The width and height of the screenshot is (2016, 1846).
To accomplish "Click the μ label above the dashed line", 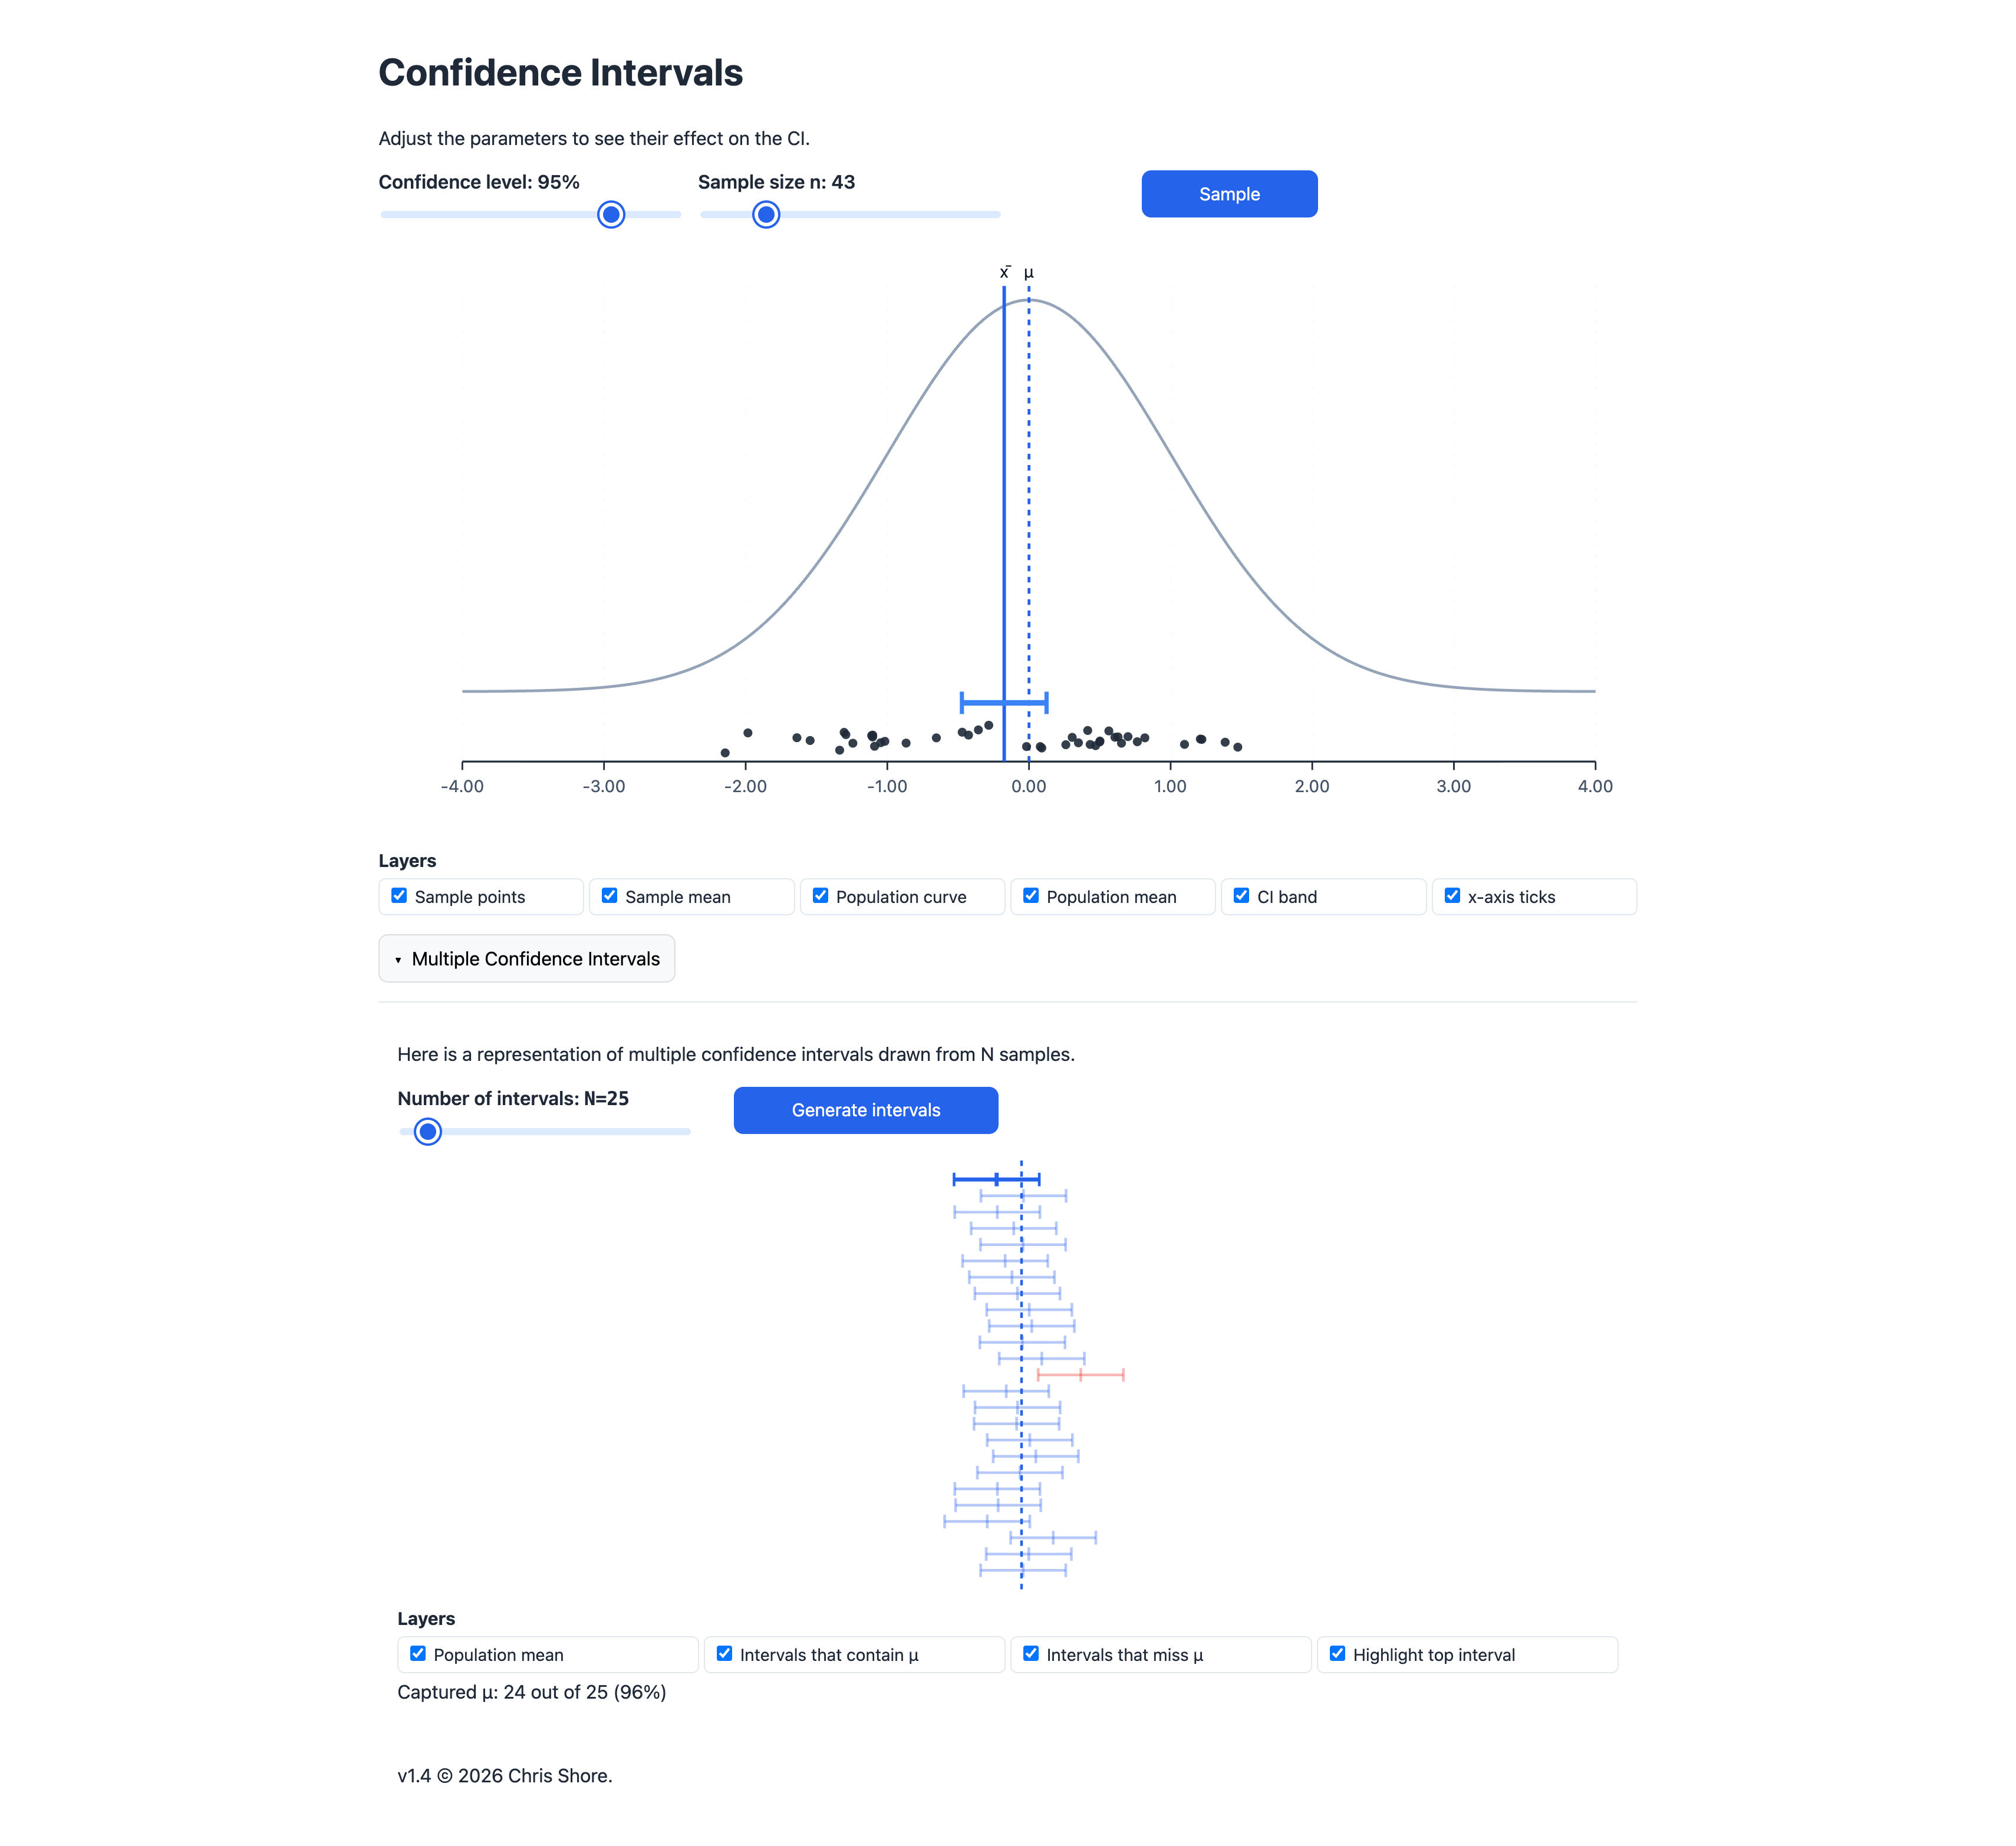I will tap(1029, 273).
